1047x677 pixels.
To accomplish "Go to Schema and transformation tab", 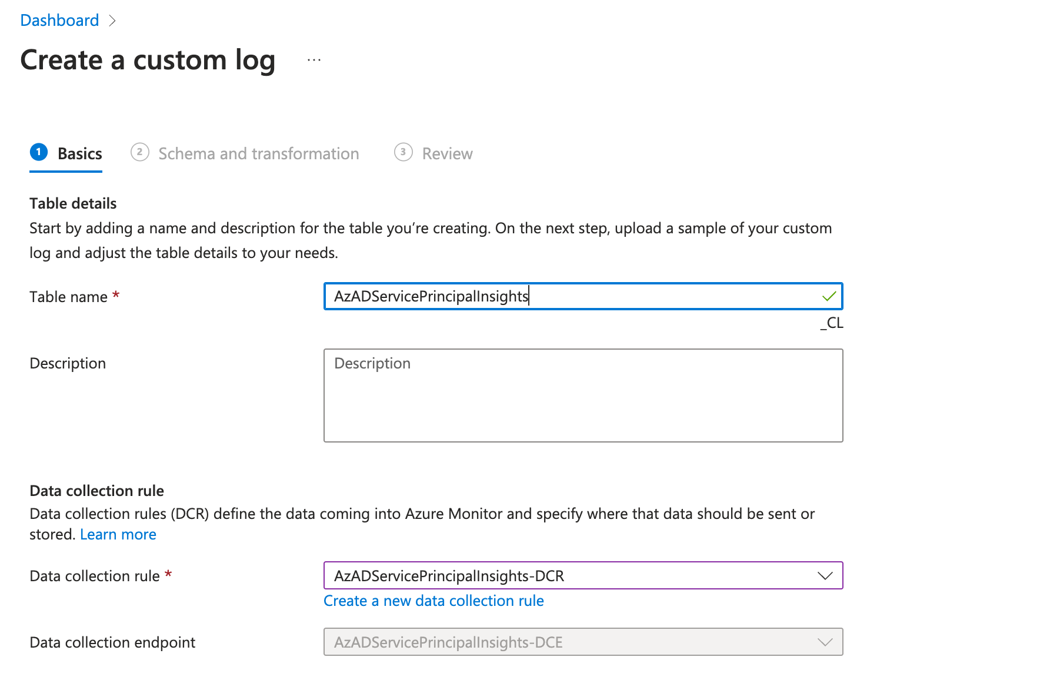I will pyautogui.click(x=245, y=153).
